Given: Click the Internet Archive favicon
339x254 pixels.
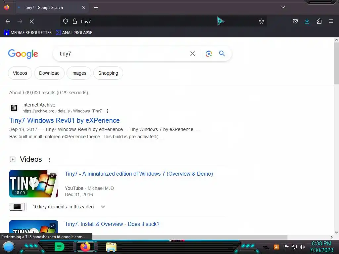Looking at the screenshot, I should click(14, 107).
